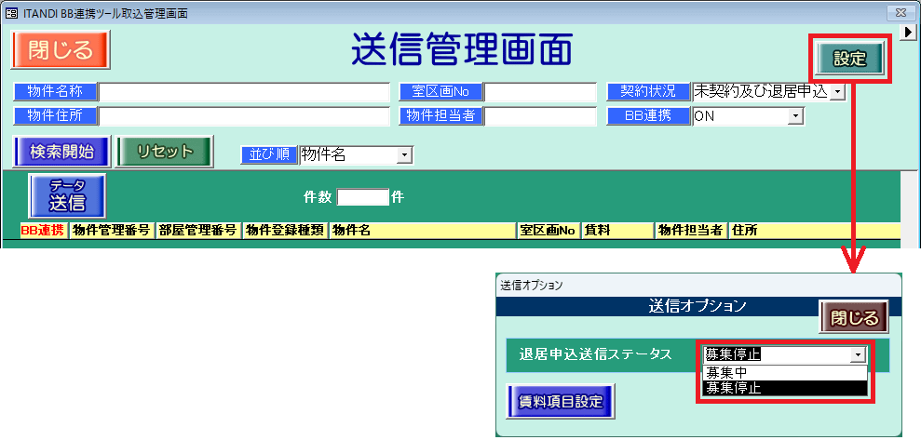Expand the BB連携 ON dropdown
This screenshot has width=921, height=440.
[x=794, y=116]
